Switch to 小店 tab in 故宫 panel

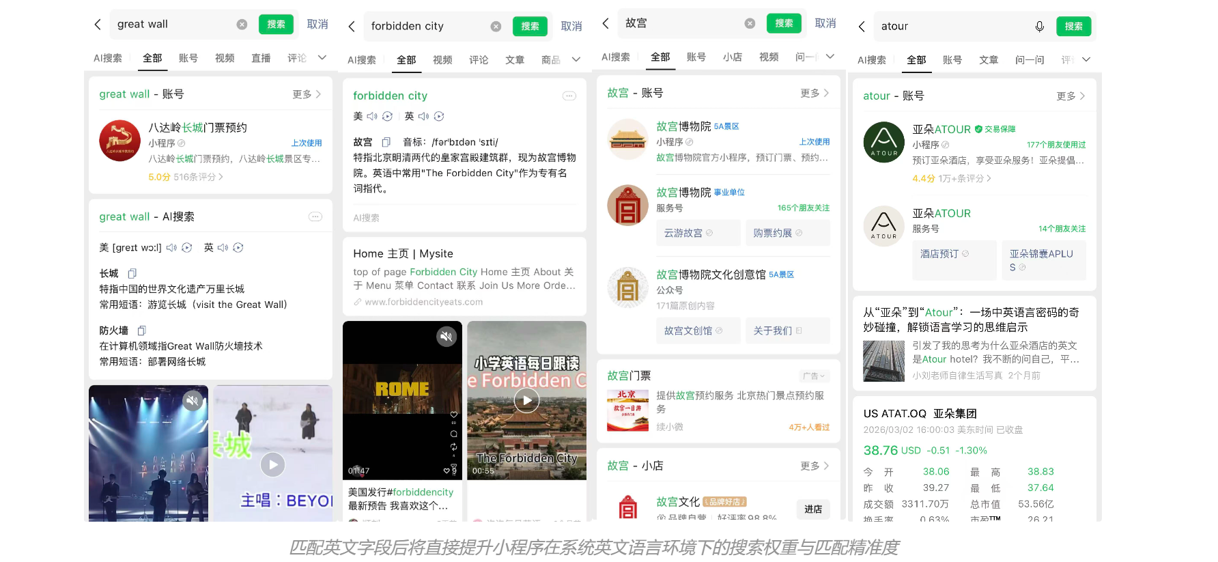(733, 57)
